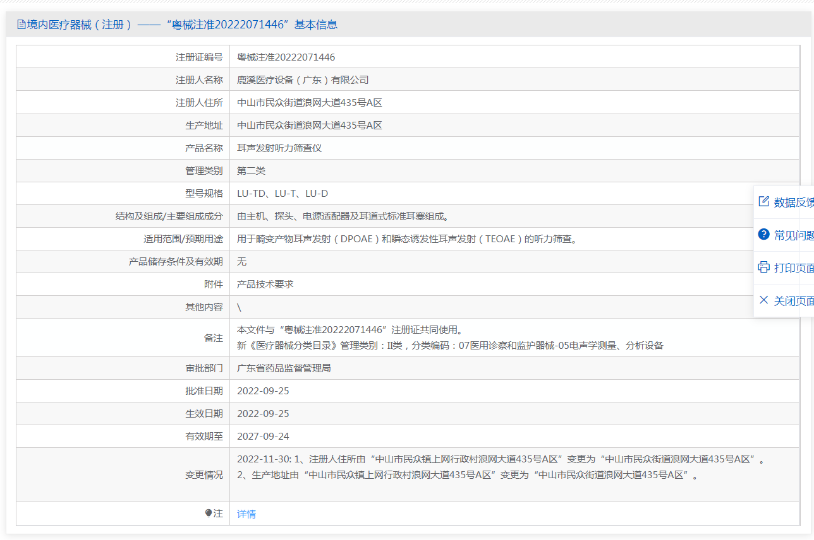Click the 注册人住所 address value

[x=310, y=103]
